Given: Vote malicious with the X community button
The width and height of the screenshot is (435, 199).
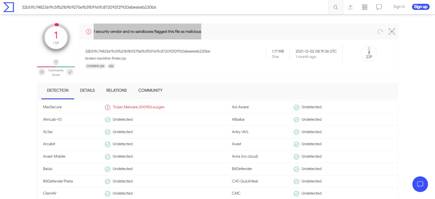Looking at the screenshot, I should click(x=42, y=72).
